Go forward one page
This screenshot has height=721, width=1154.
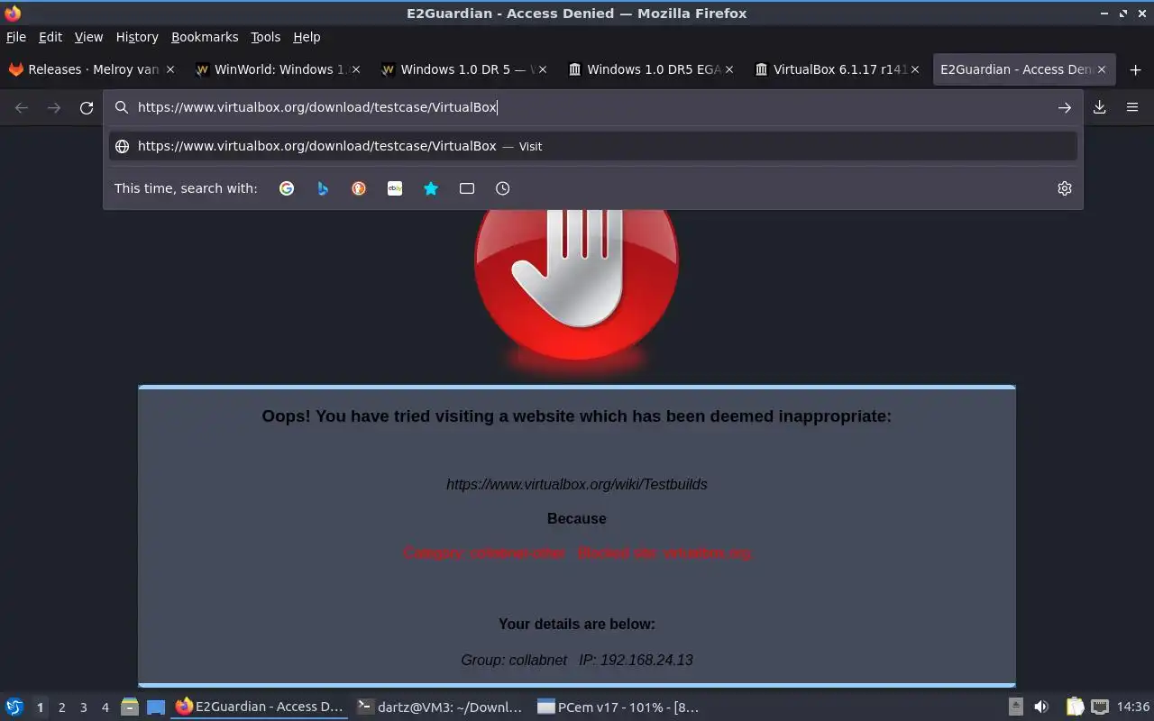click(x=54, y=108)
